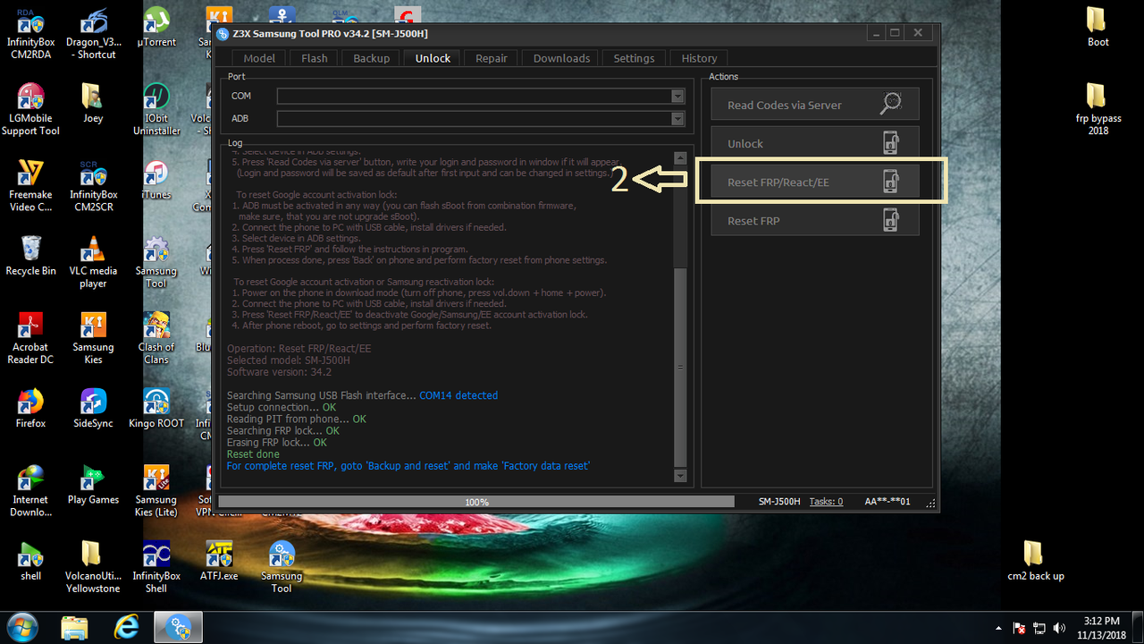Click the Samsung Tool taskbar button
Image resolution: width=1144 pixels, height=644 pixels.
click(179, 628)
